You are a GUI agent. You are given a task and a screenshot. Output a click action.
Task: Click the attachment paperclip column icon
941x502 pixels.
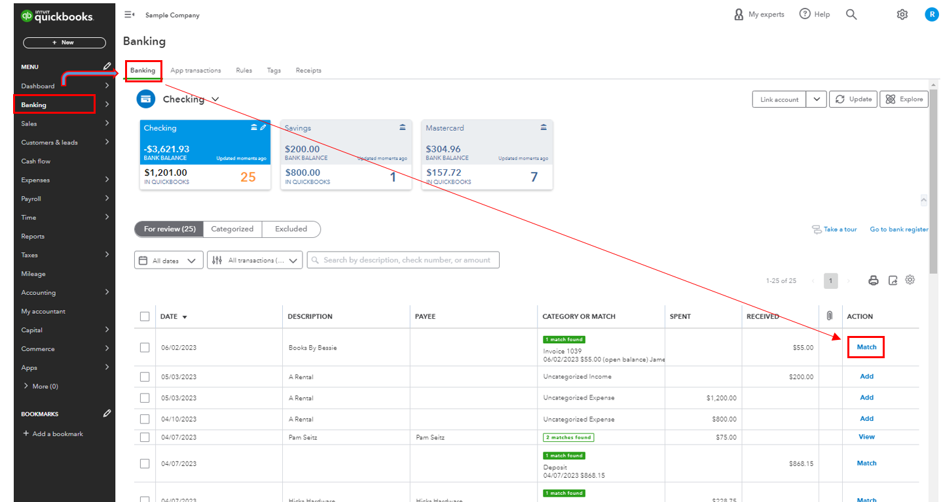point(830,316)
